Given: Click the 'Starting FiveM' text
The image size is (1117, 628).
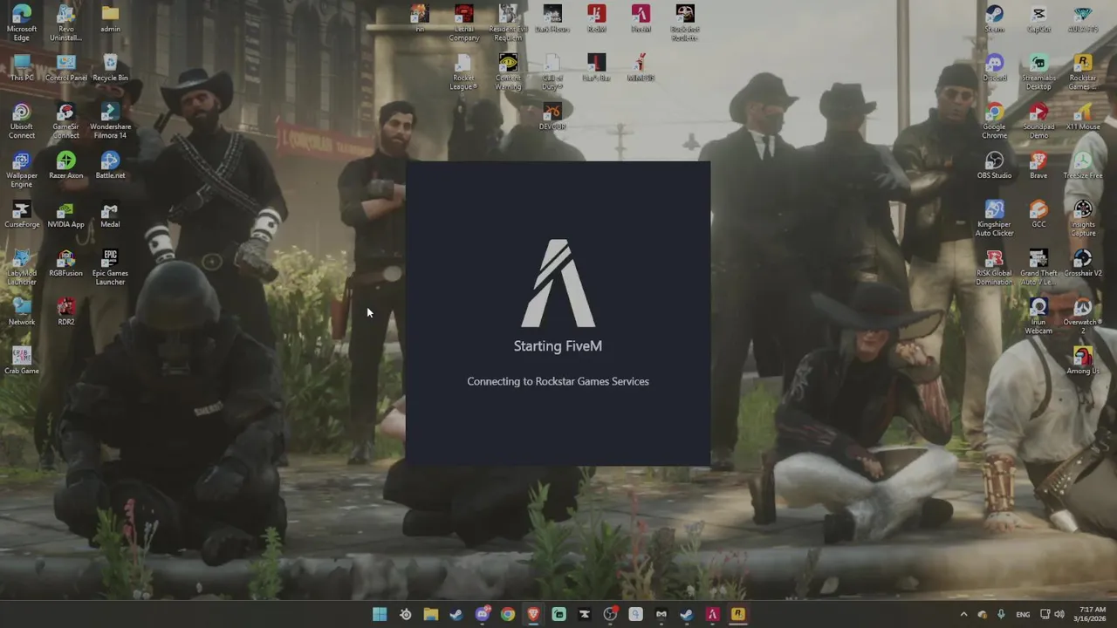Looking at the screenshot, I should (558, 346).
